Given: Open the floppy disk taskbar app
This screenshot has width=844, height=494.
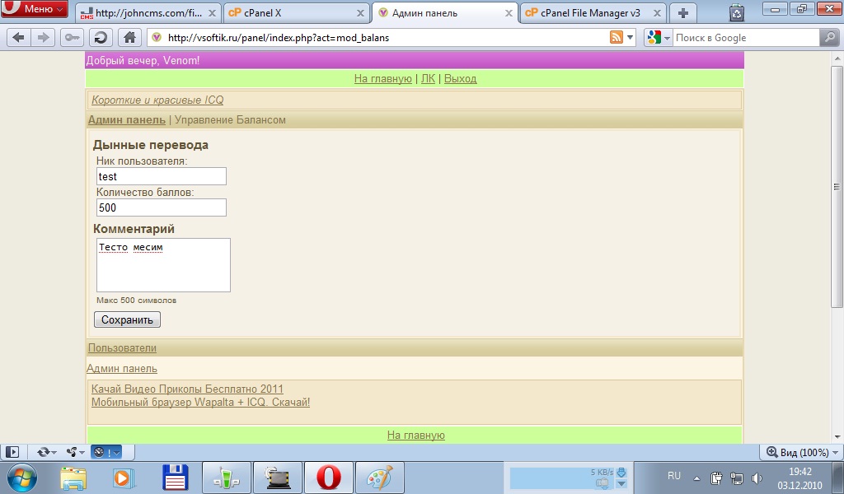Looking at the screenshot, I should click(176, 478).
